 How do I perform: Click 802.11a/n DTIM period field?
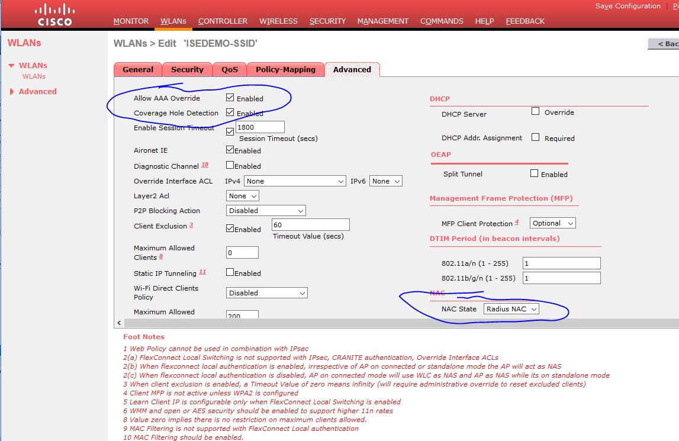click(561, 263)
